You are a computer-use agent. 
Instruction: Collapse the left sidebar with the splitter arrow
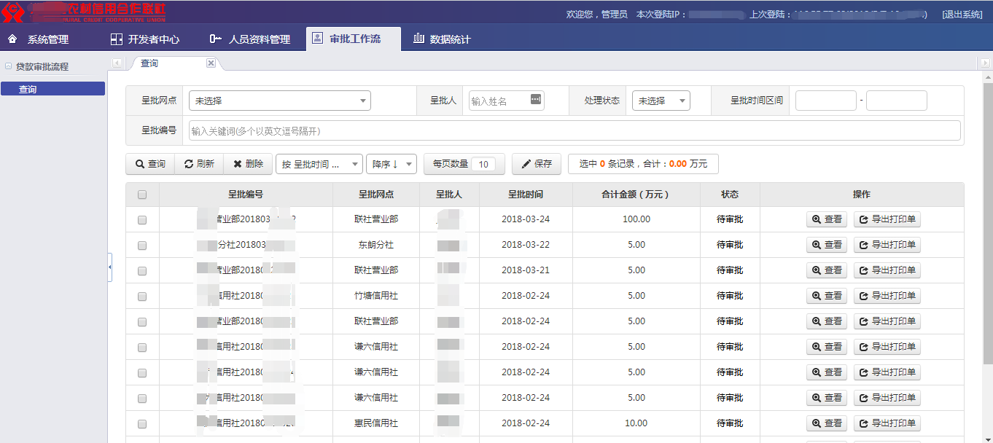[110, 267]
